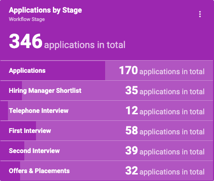Click the 346 total applications figure
Image resolution: width=214 pixels, height=181 pixels.
pos(26,42)
